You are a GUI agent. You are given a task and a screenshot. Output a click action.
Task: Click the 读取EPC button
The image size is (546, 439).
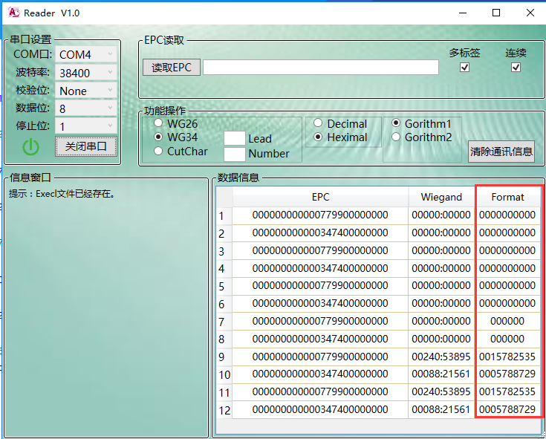pyautogui.click(x=171, y=68)
